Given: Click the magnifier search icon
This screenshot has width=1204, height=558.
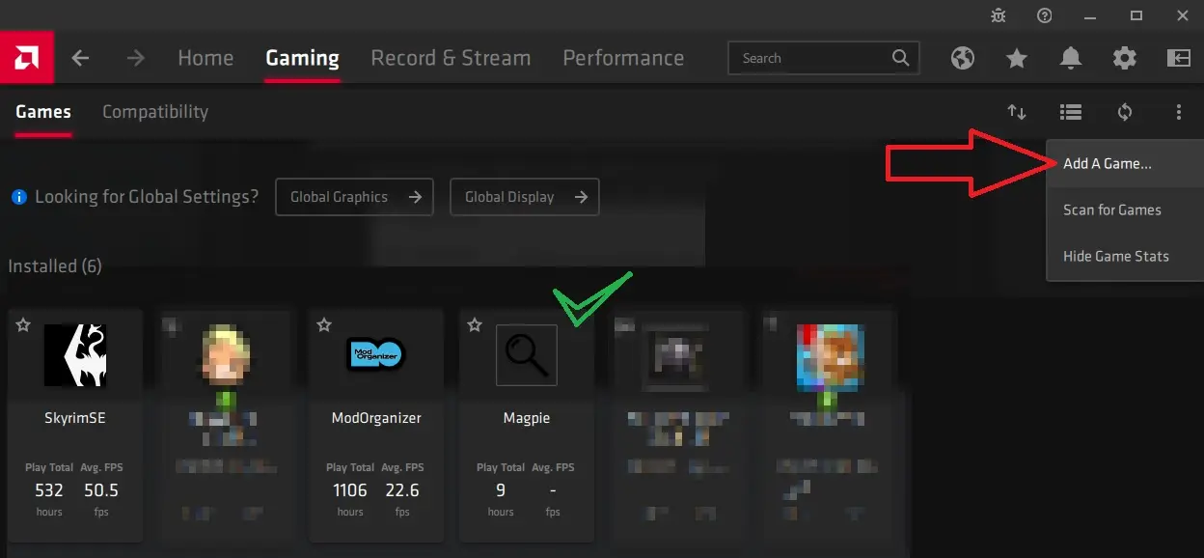Looking at the screenshot, I should click(x=900, y=58).
